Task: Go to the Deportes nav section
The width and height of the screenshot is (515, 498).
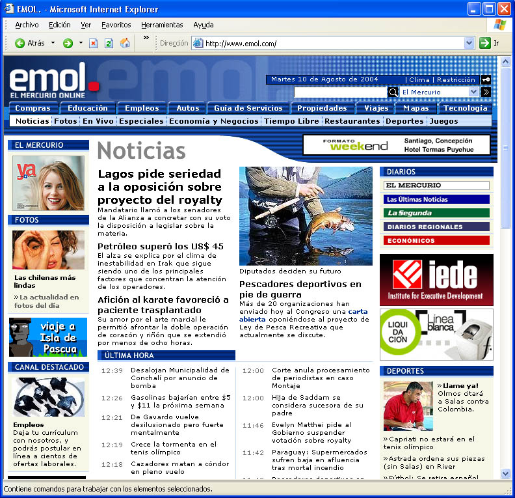Action: (404, 121)
